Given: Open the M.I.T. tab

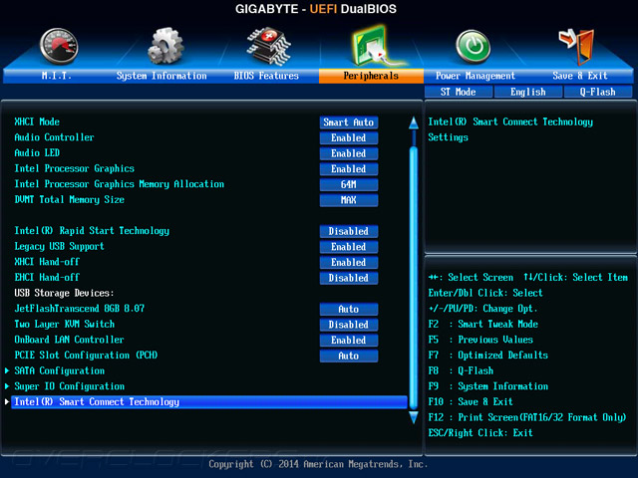Looking at the screenshot, I should [x=57, y=76].
